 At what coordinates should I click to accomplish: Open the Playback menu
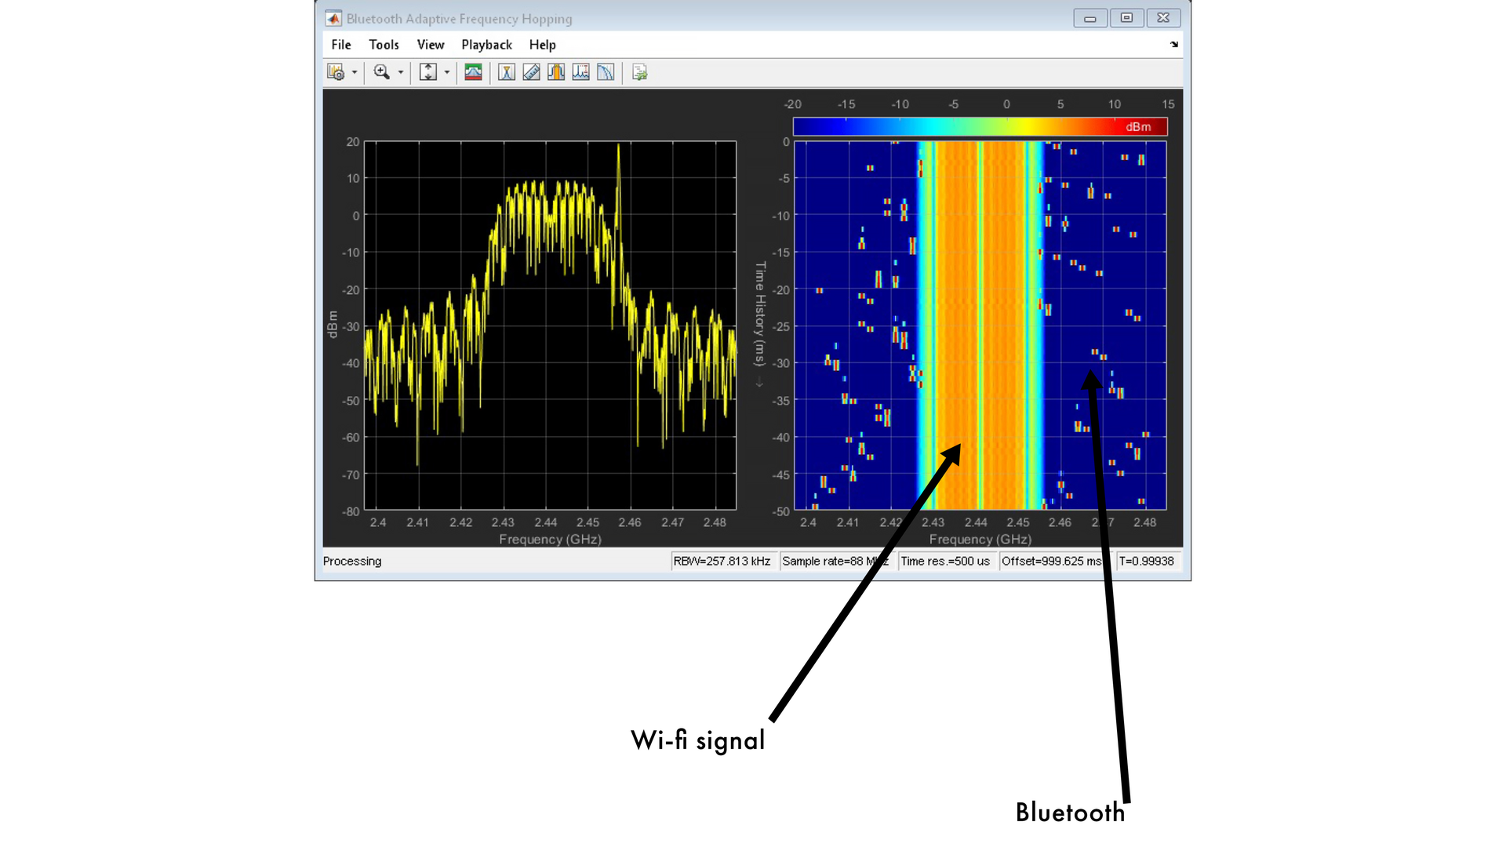coord(486,45)
